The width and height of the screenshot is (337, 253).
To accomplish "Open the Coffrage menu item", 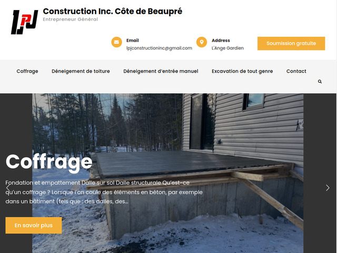I will 27,71.
